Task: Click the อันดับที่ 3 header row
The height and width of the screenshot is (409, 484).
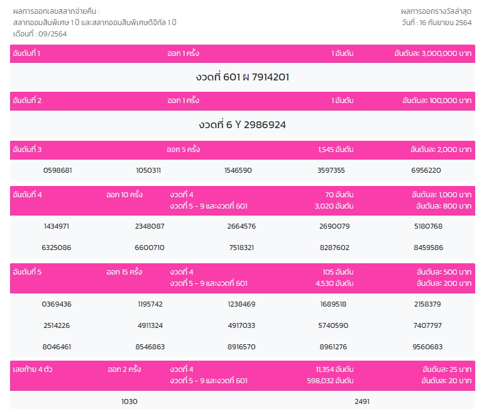Action: (x=242, y=150)
